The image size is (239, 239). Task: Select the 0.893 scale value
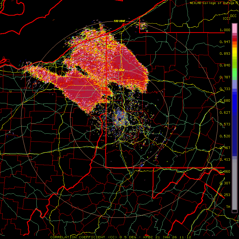225,53
